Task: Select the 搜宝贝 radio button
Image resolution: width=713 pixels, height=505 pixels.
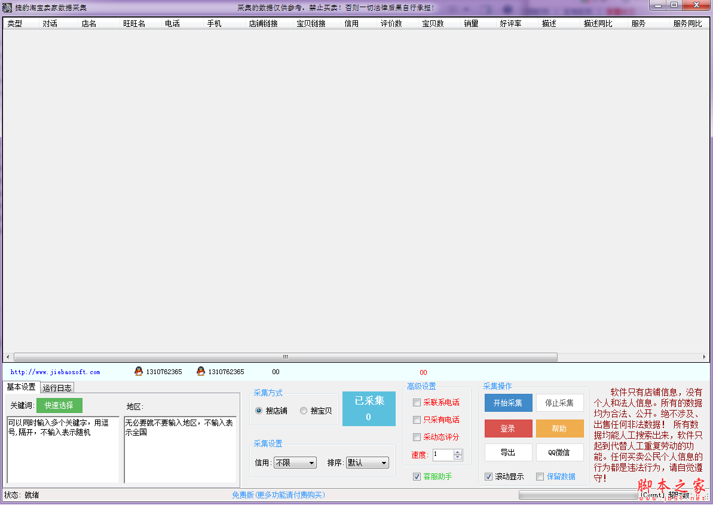Action: (304, 411)
